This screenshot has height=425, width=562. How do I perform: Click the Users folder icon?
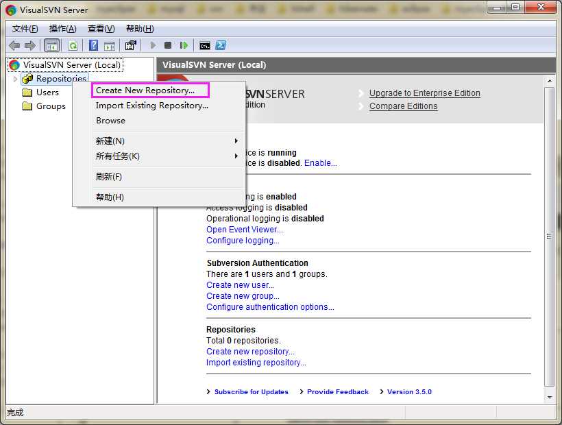pyautogui.click(x=27, y=93)
